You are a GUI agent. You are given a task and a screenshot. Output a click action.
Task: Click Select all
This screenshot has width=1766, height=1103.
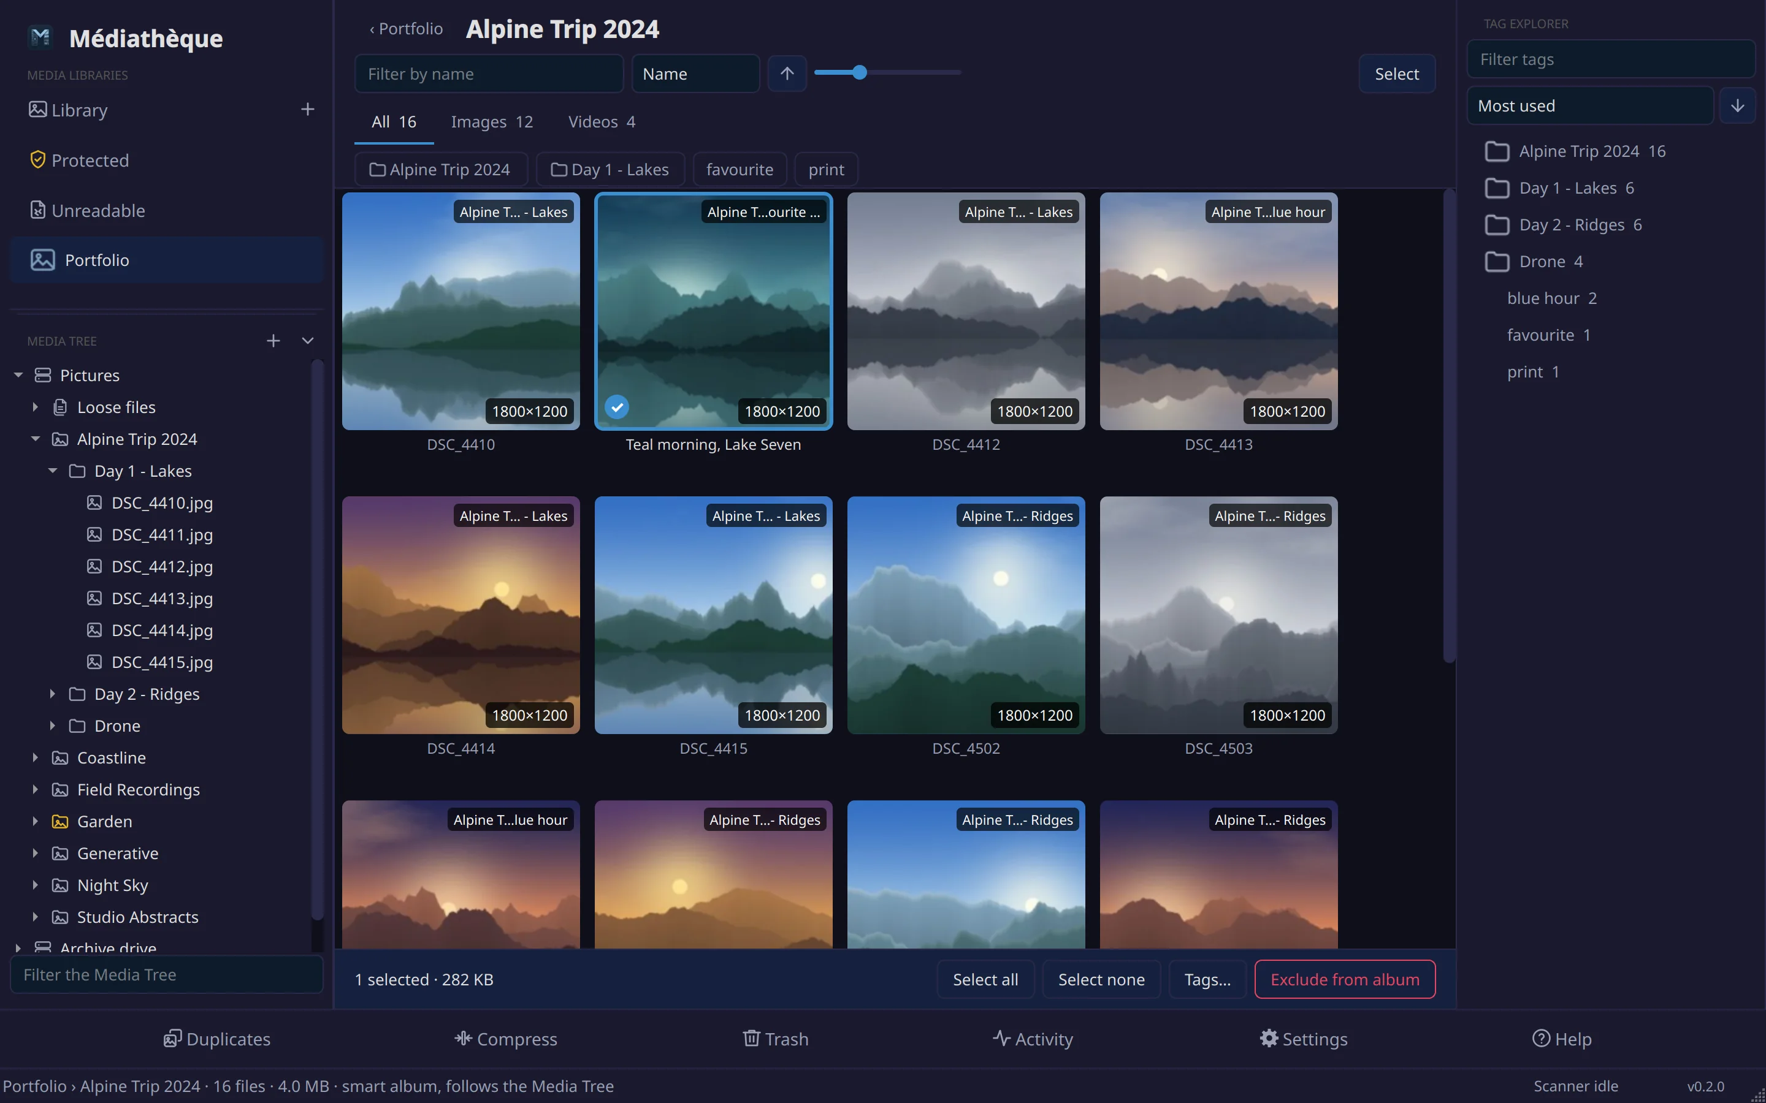coord(985,979)
